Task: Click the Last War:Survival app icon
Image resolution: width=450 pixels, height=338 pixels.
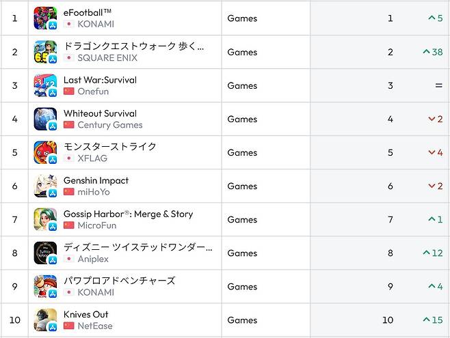Action: click(x=44, y=85)
